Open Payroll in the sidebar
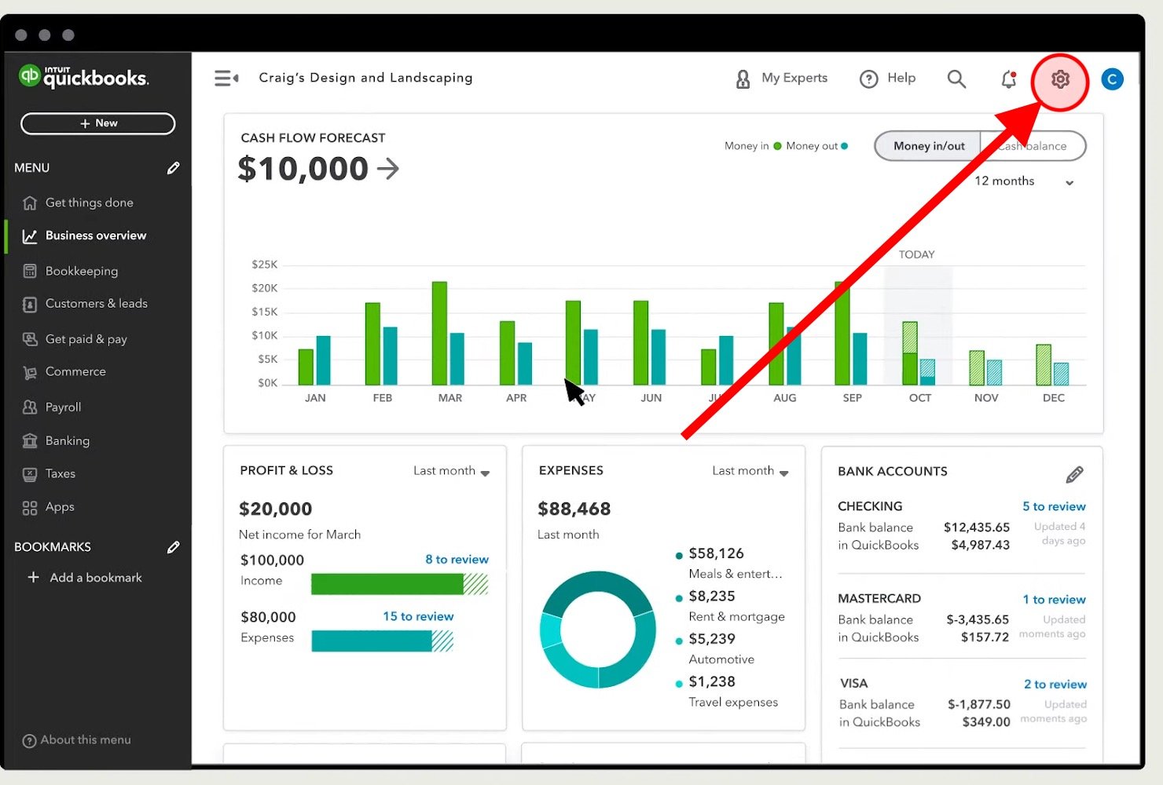The image size is (1163, 785). [63, 407]
